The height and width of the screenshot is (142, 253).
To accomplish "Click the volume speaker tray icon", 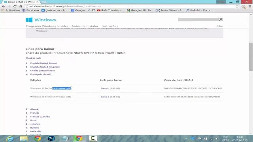I will (217, 138).
